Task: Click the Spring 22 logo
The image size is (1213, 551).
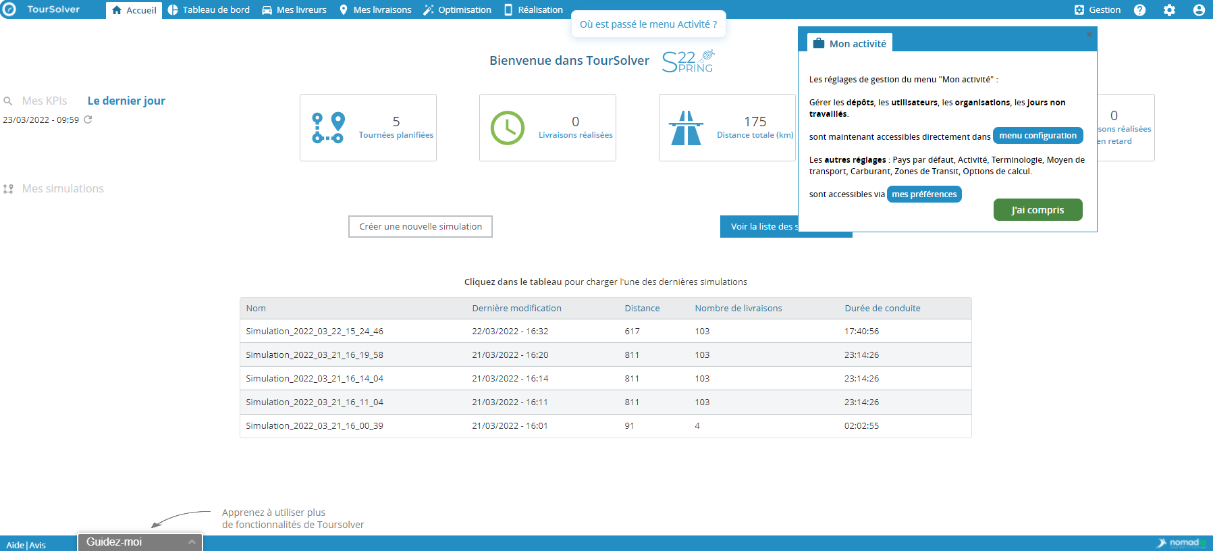Action: pyautogui.click(x=688, y=61)
